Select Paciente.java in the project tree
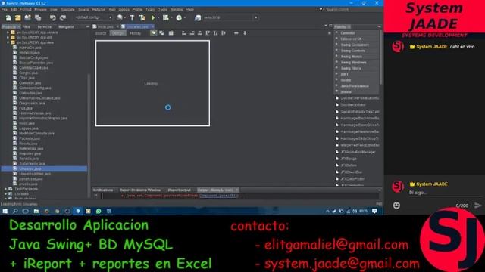485x272 pixels. click(x=30, y=138)
